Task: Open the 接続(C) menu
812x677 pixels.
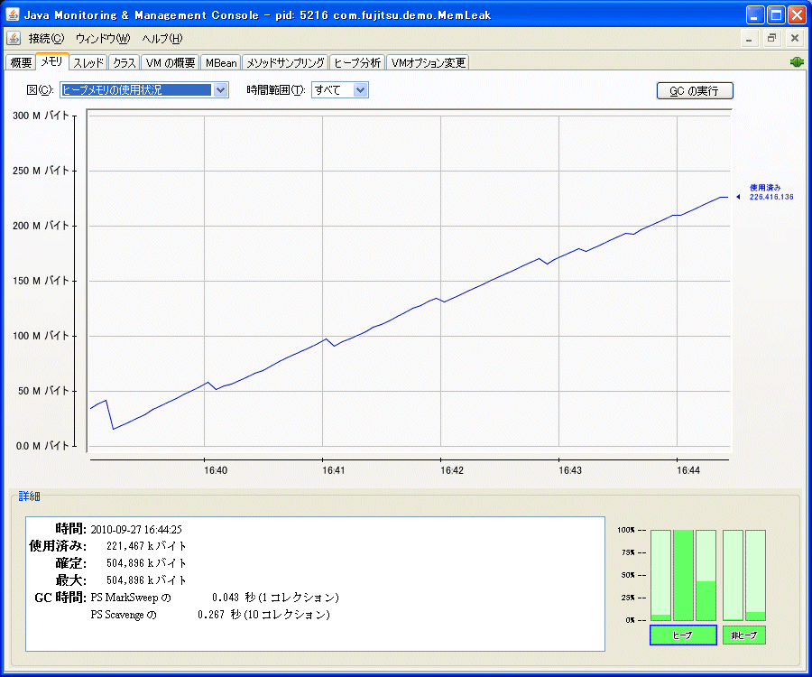Action: pos(46,38)
